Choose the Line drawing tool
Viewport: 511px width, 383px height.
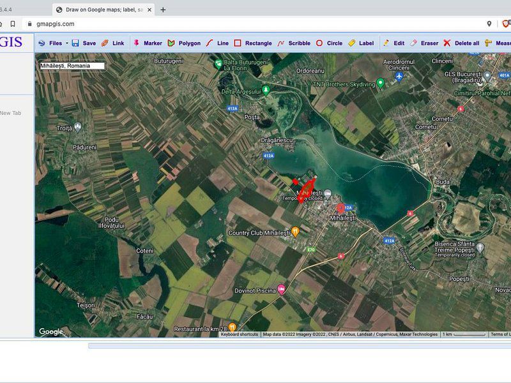coord(217,43)
